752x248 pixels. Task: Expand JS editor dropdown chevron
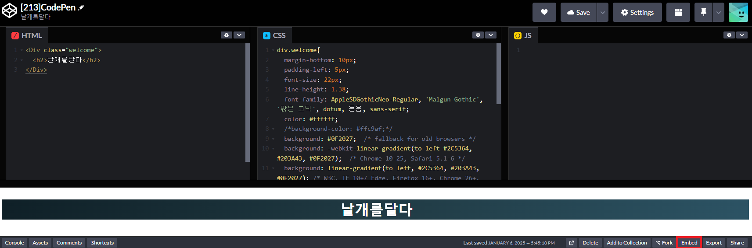(742, 35)
